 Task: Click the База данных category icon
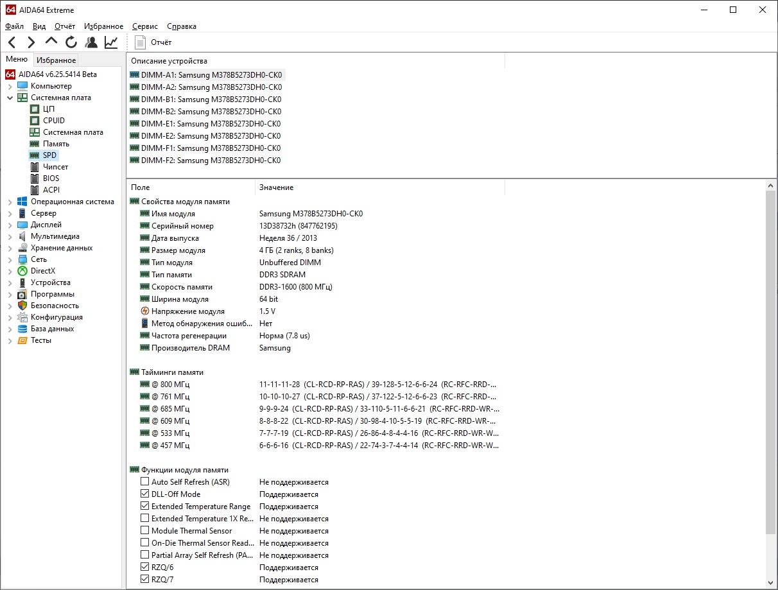coord(22,329)
